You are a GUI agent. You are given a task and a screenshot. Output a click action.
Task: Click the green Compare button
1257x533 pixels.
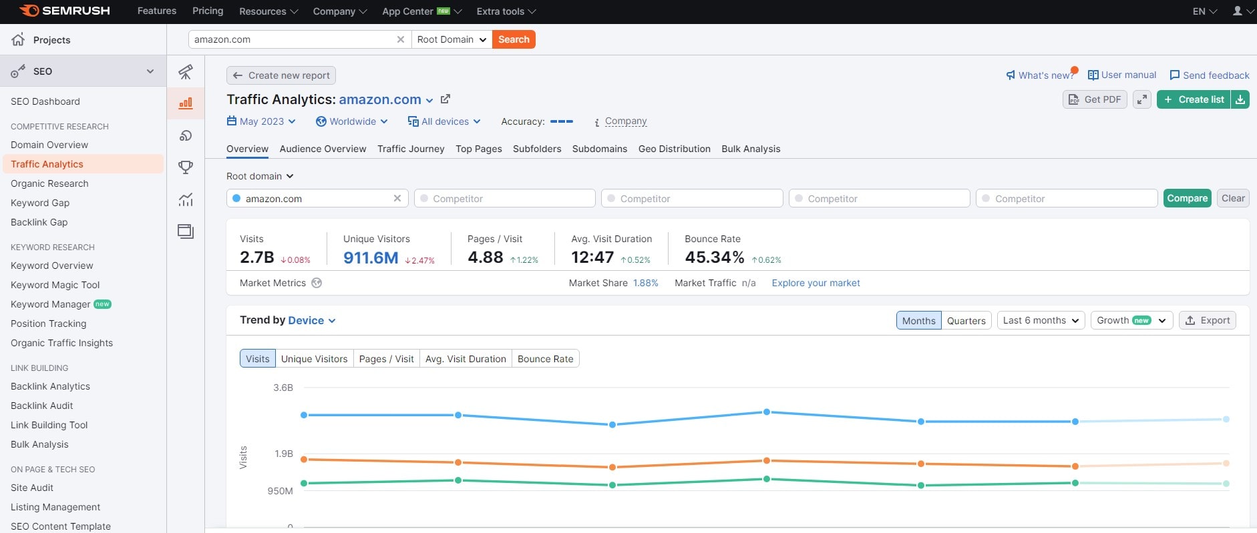[x=1187, y=198]
